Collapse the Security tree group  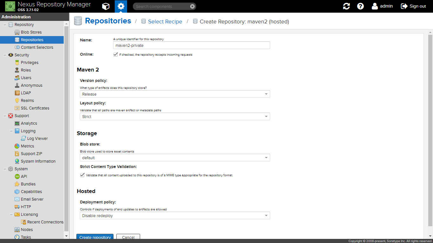point(5,55)
